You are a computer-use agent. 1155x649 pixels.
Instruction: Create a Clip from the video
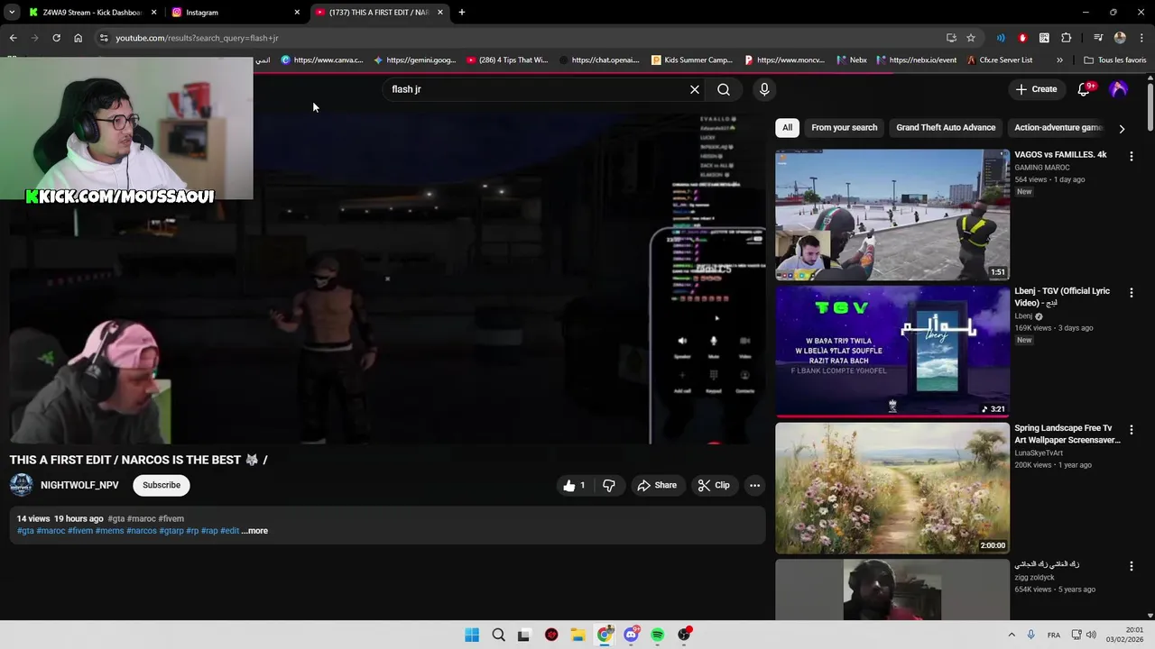coord(714,485)
